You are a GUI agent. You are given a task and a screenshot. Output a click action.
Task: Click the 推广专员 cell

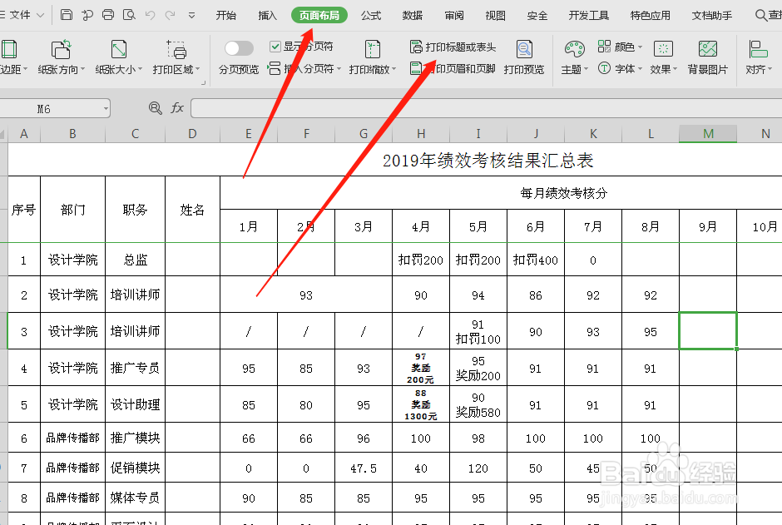[x=135, y=368]
